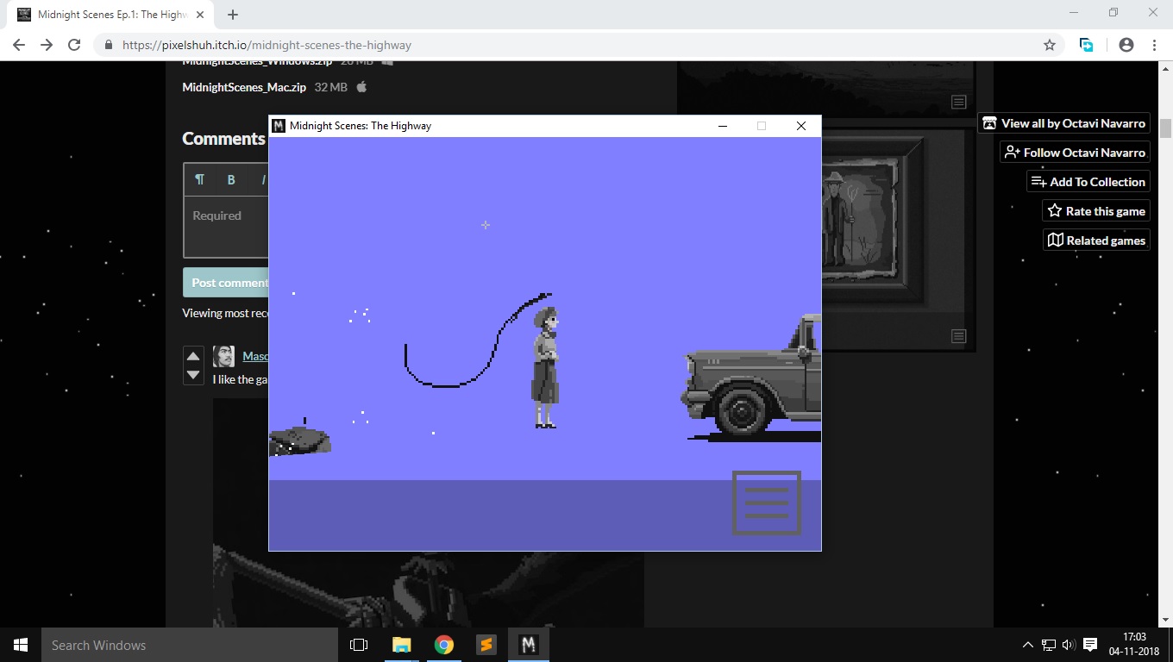
Task: Reload the page
Action: tap(74, 45)
